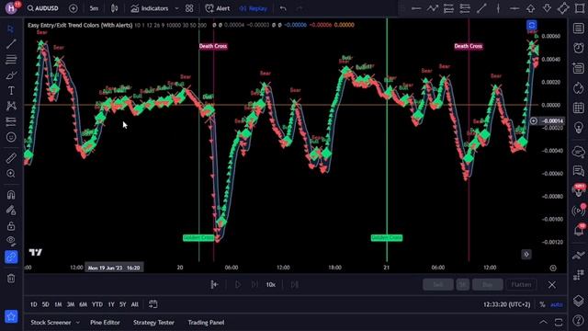
Task: Select the cursor tool in left sidebar
Action: point(11,29)
